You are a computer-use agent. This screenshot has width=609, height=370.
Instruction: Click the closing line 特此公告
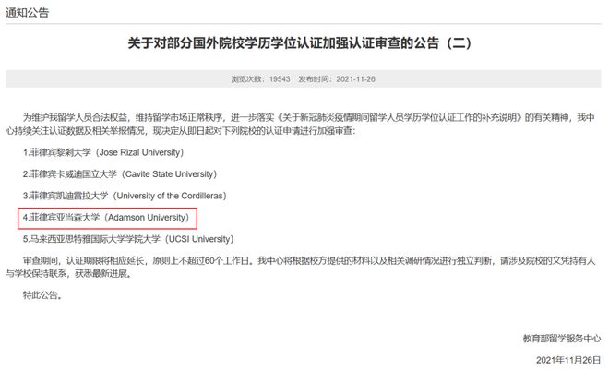(42, 295)
